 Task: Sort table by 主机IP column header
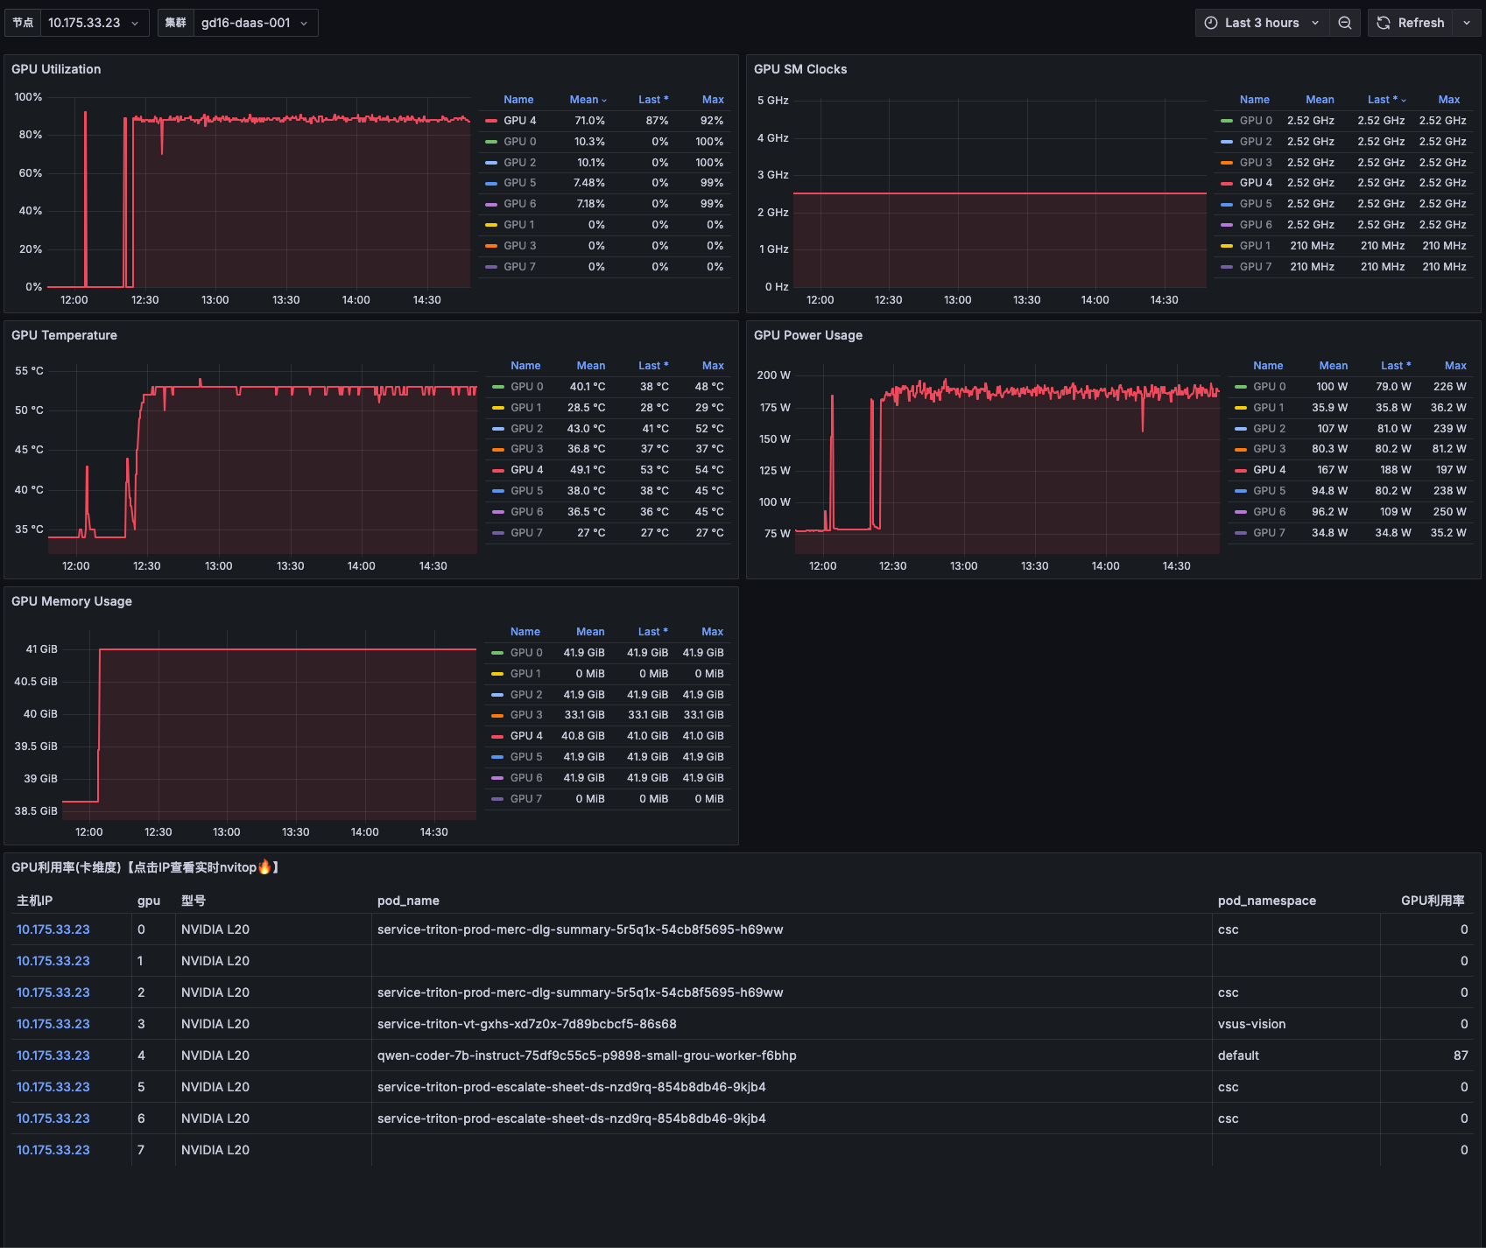pos(35,901)
